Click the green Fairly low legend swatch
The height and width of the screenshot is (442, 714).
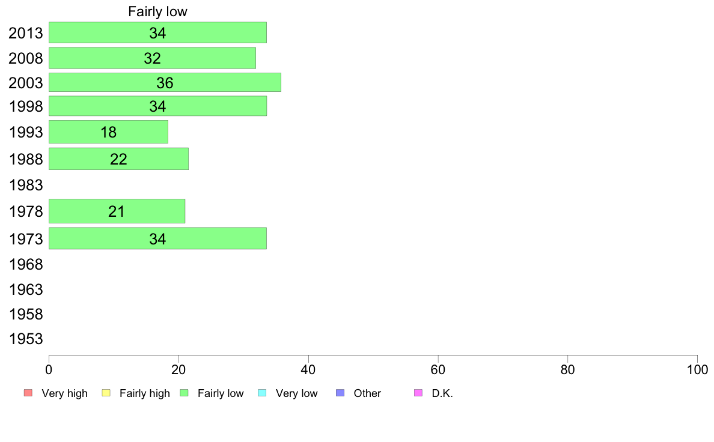[x=184, y=393]
